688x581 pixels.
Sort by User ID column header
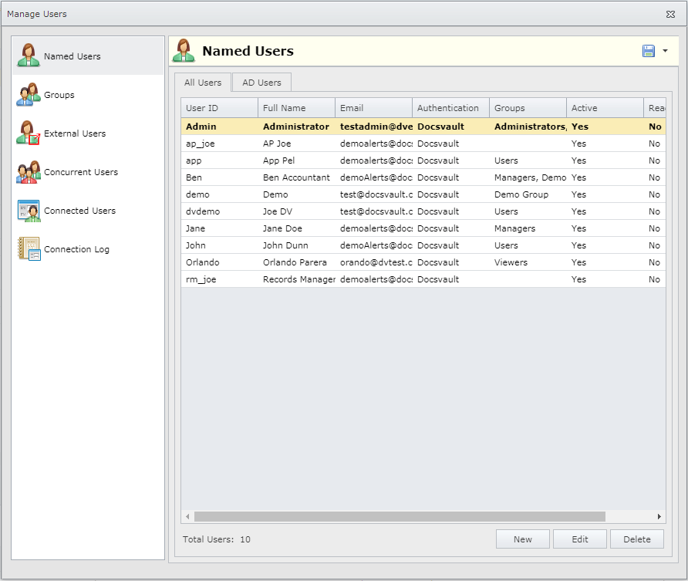click(x=219, y=108)
